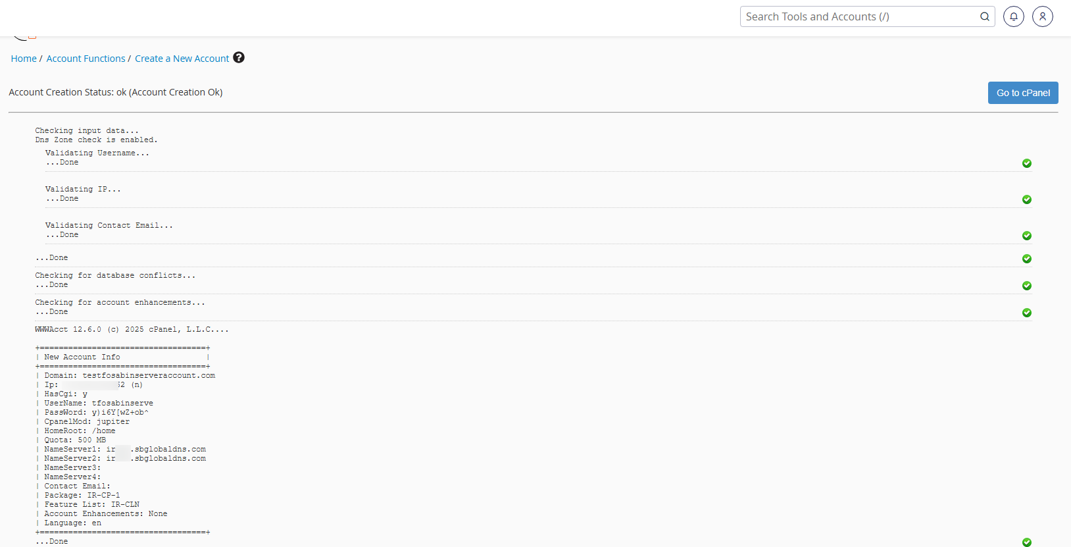Viewport: 1071px width, 547px height.
Task: Click the search magnifier icon
Action: [985, 16]
